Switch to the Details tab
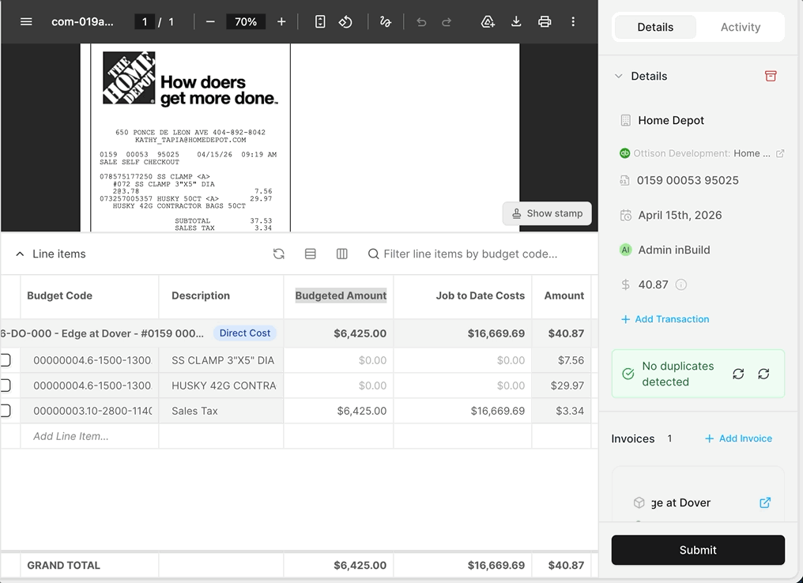This screenshot has height=583, width=803. pos(655,27)
